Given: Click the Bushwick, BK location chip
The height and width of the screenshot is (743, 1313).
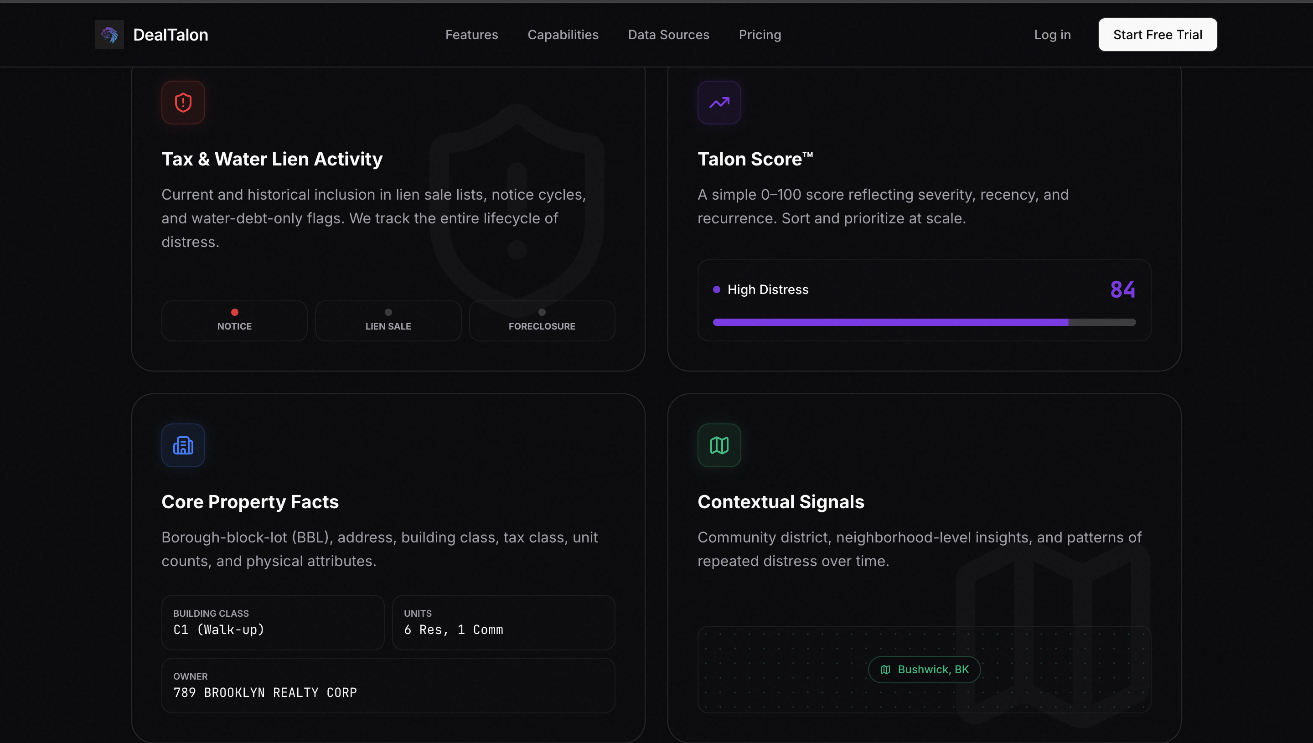Looking at the screenshot, I should tap(924, 669).
